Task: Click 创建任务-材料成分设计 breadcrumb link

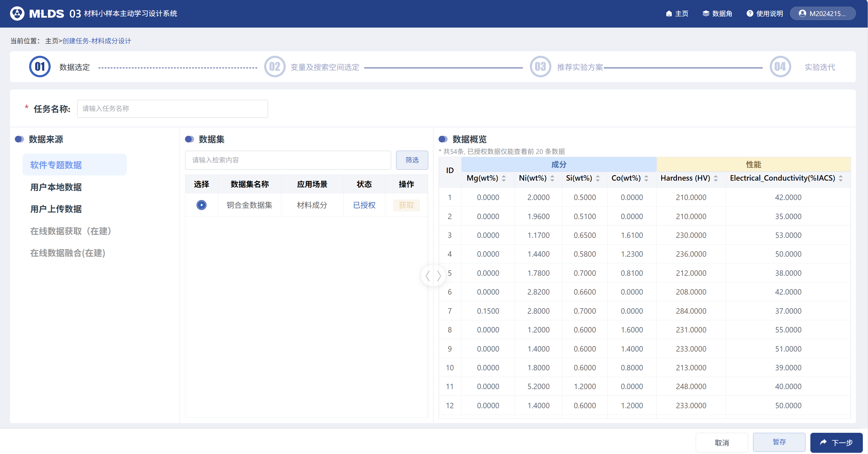Action: [97, 41]
